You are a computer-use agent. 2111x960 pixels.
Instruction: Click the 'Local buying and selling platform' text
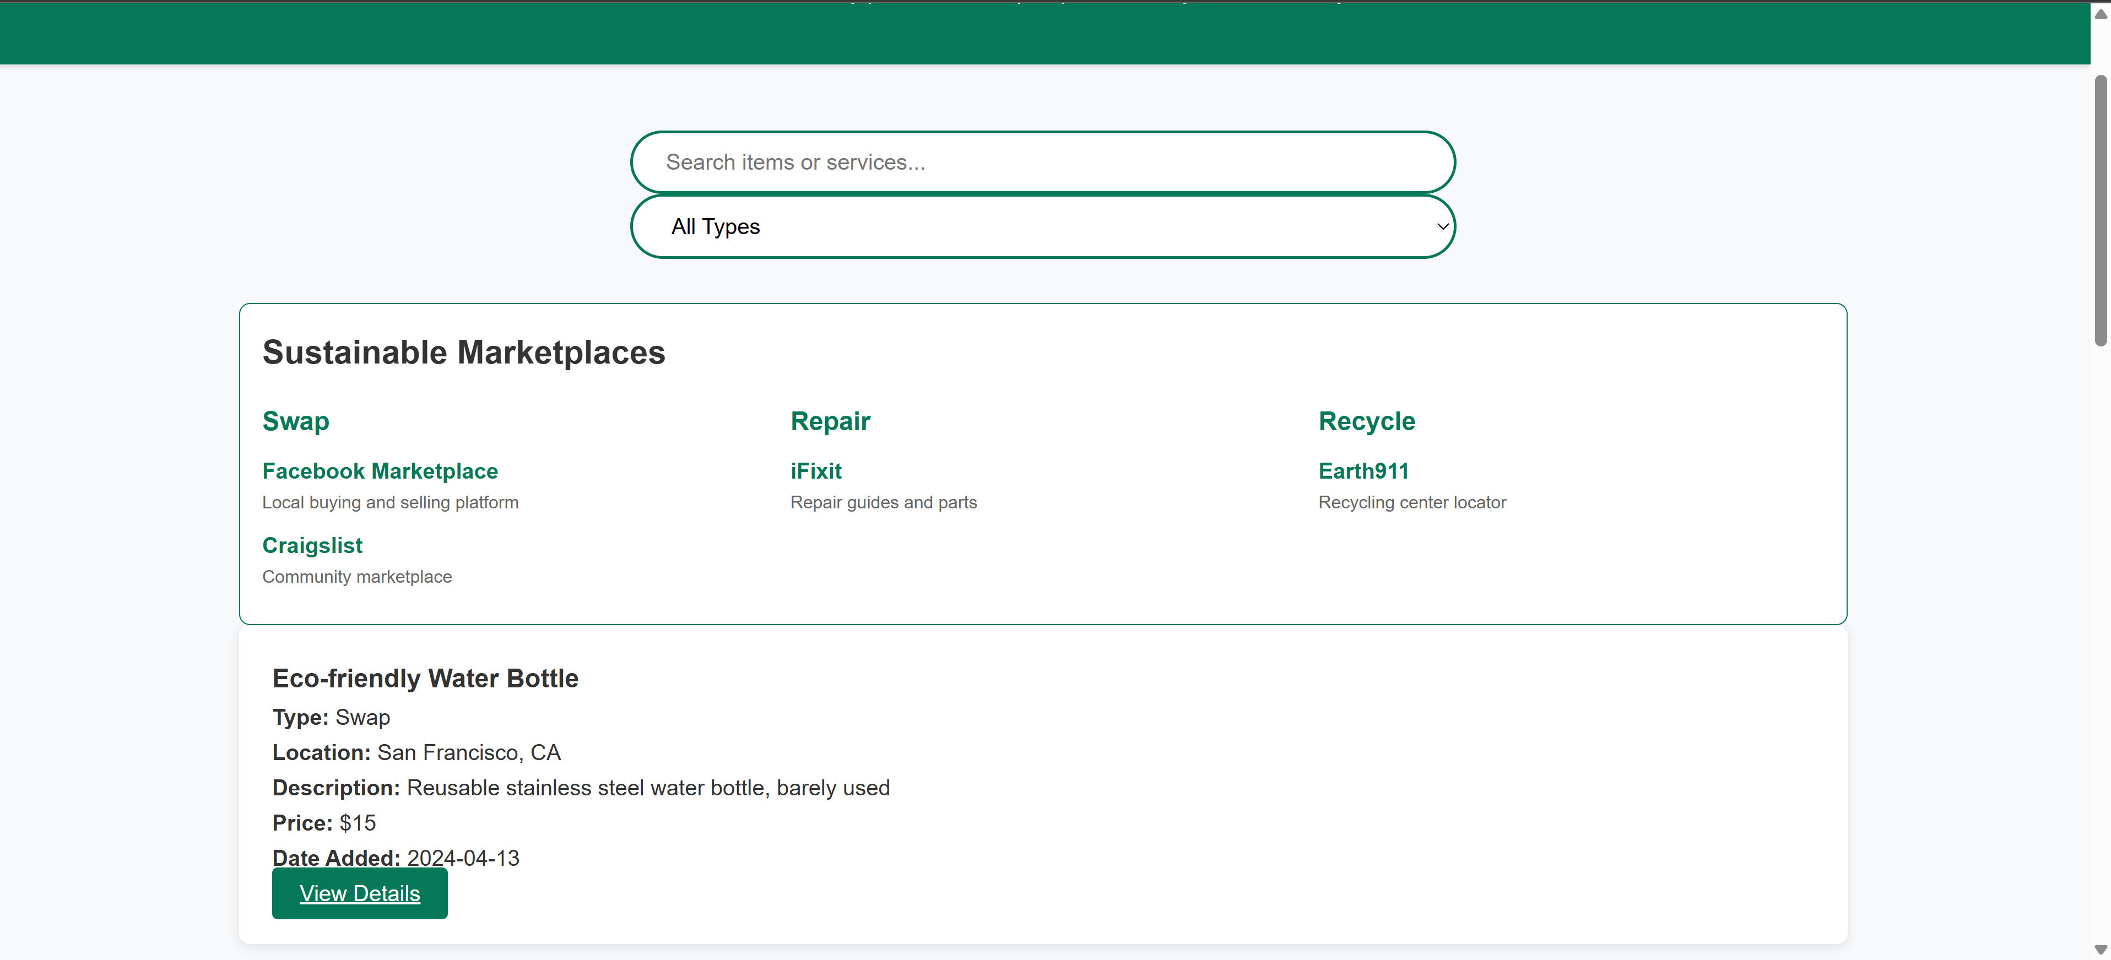[x=390, y=503]
